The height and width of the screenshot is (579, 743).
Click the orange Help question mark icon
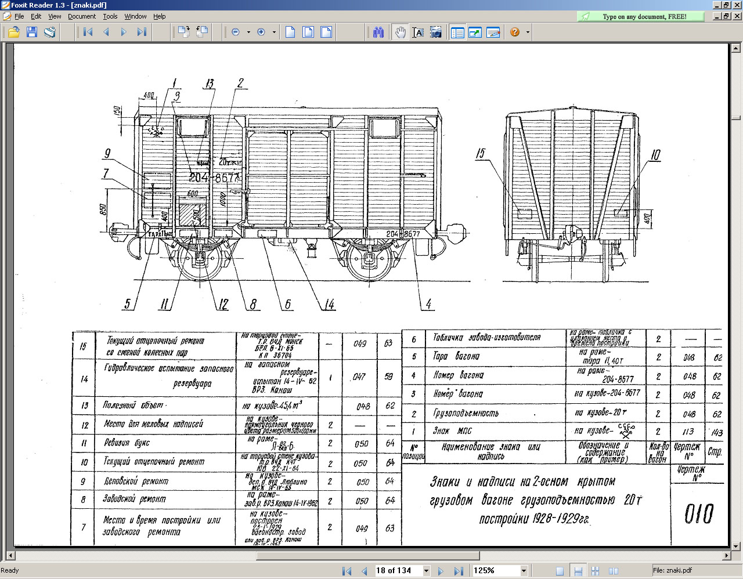pyautogui.click(x=515, y=32)
